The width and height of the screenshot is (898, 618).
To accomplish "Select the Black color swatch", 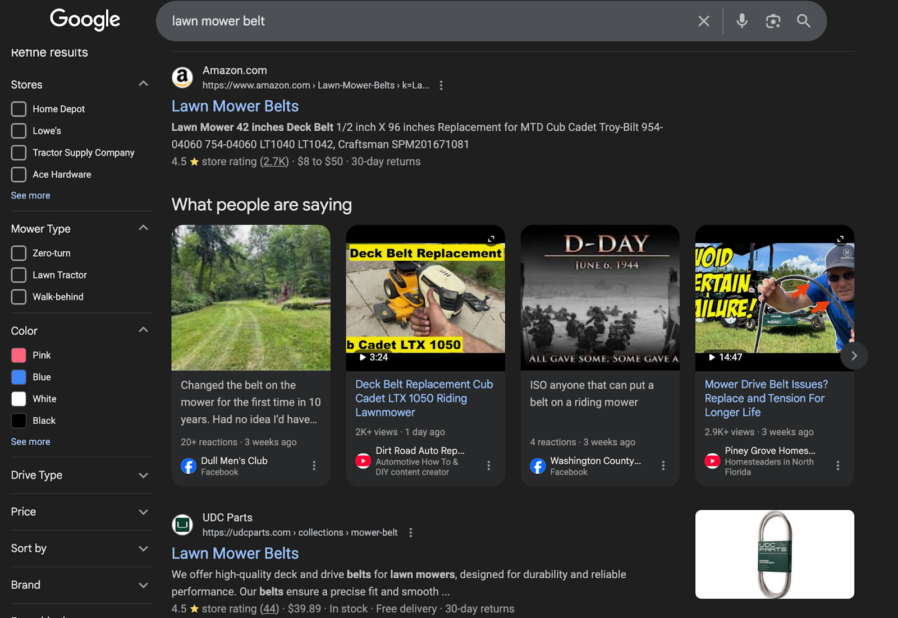I will click(19, 421).
